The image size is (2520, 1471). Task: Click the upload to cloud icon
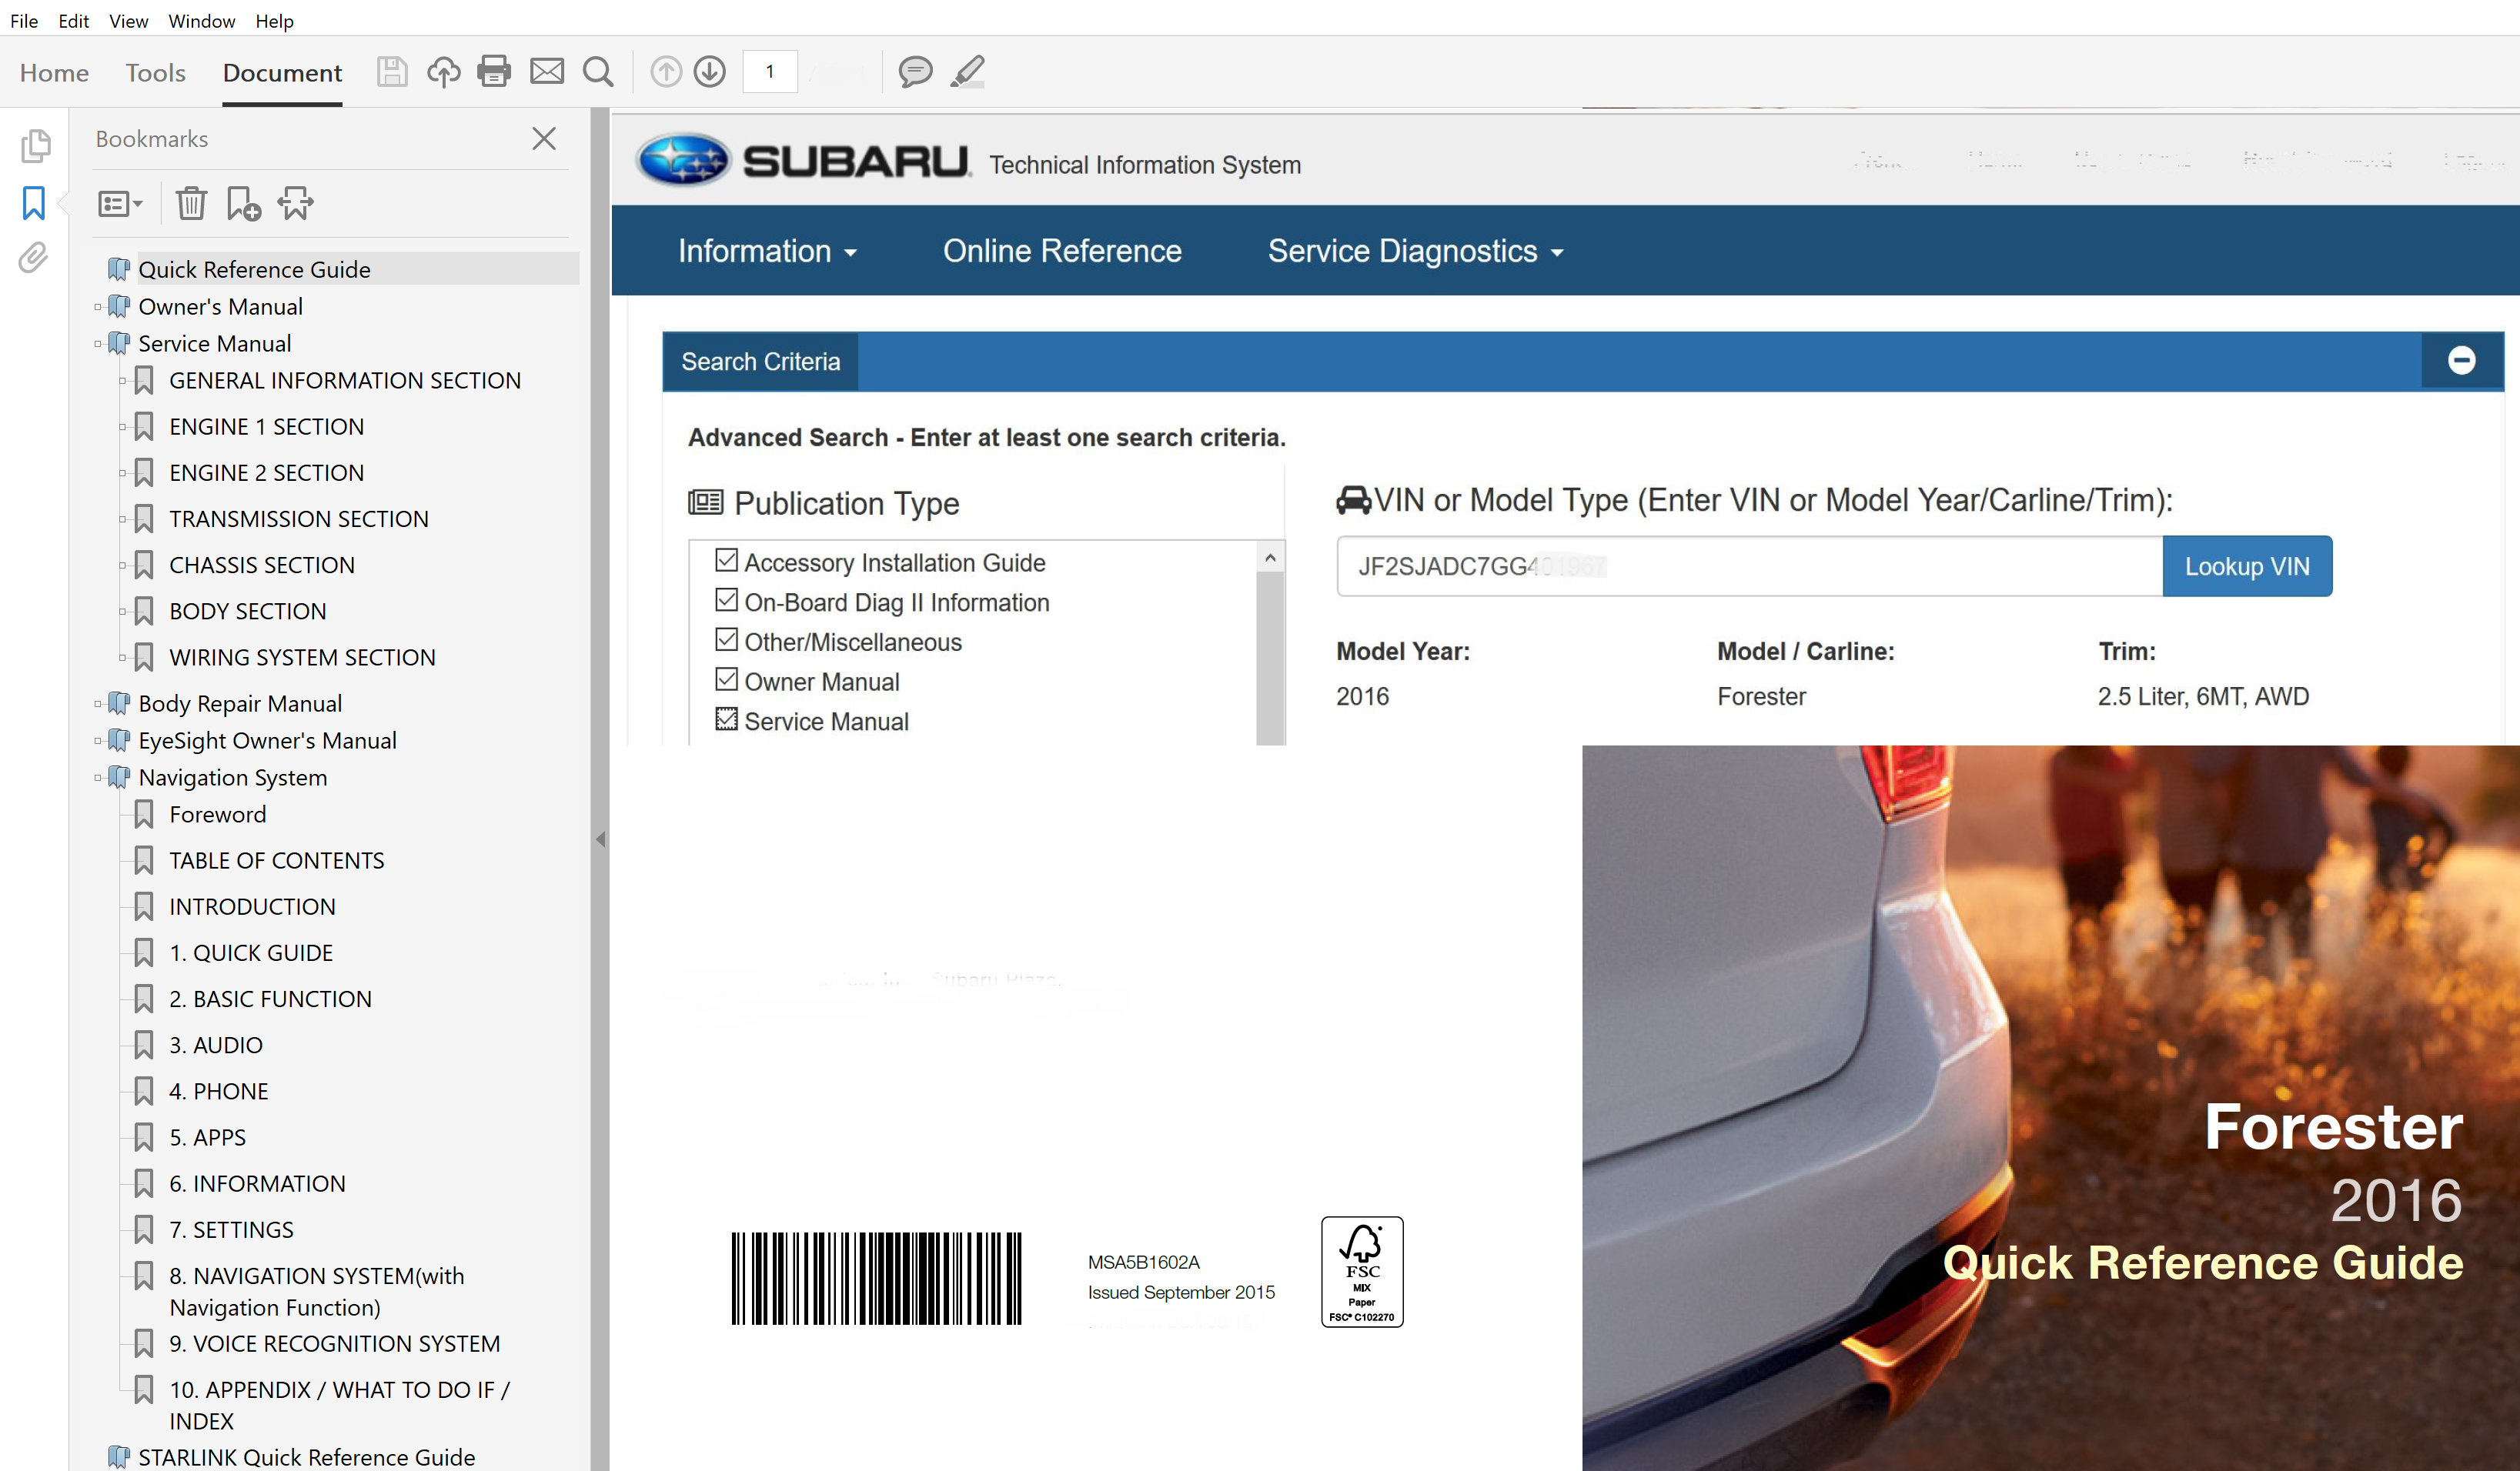[443, 72]
